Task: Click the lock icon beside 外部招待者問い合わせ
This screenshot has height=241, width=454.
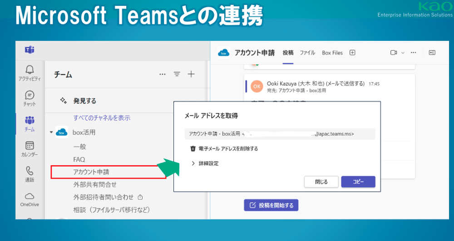Action: tap(140, 197)
